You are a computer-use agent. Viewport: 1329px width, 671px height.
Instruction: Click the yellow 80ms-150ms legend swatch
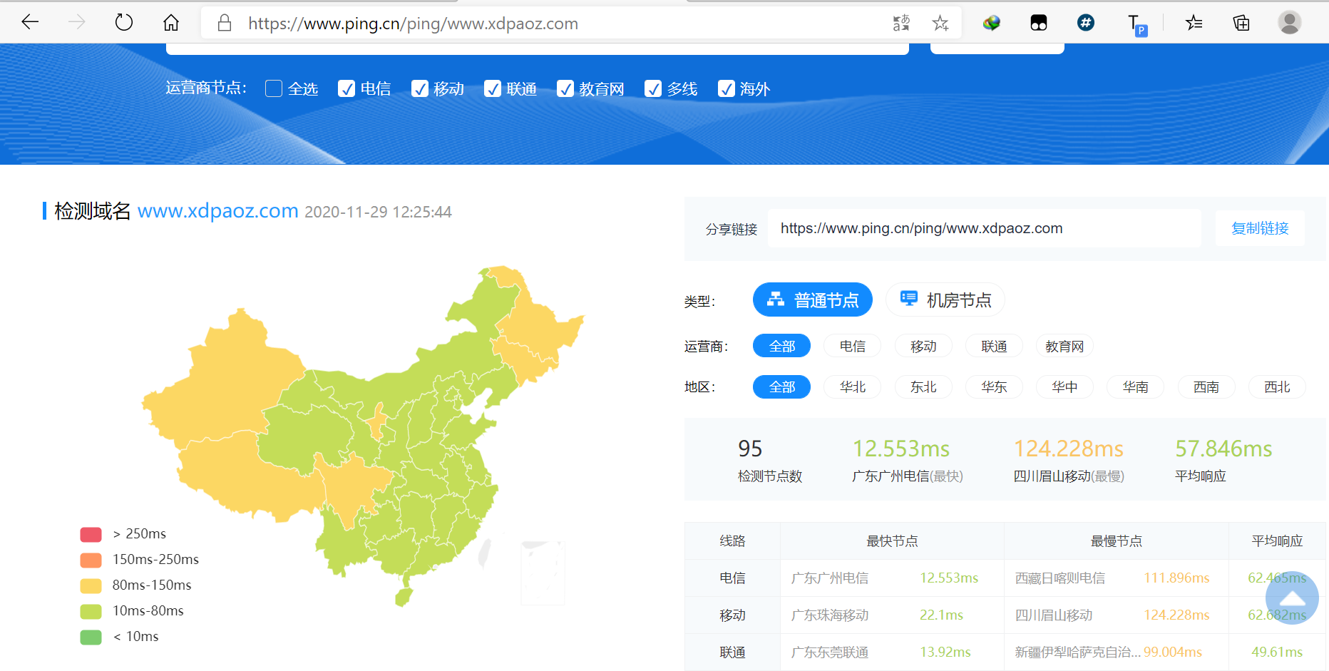tap(91, 585)
